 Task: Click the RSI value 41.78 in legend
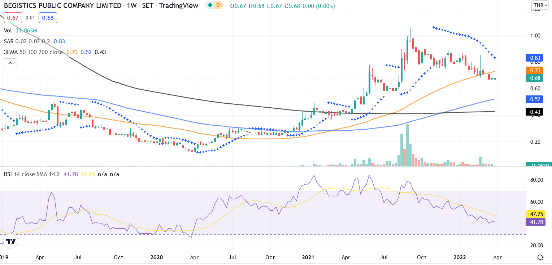coord(71,174)
